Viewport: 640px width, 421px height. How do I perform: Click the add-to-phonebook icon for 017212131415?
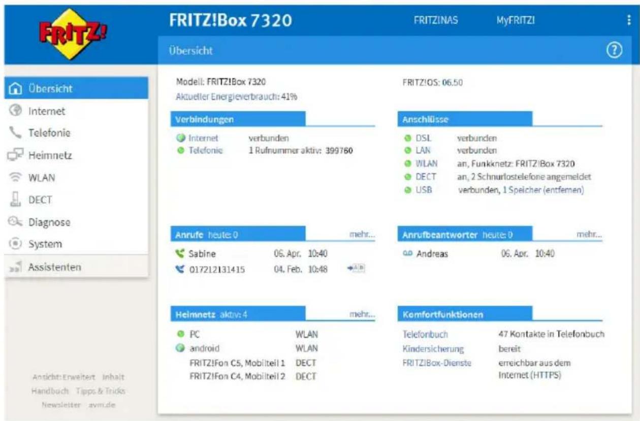click(x=357, y=269)
